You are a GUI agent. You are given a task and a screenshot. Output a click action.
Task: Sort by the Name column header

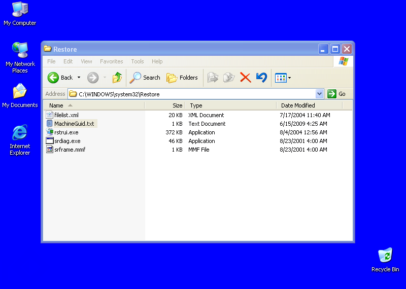click(94, 105)
